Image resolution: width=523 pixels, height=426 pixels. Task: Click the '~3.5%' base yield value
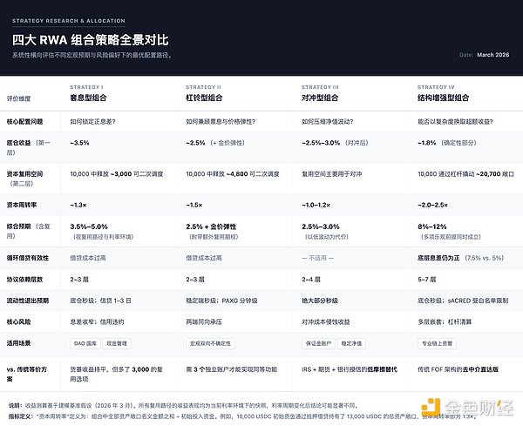coord(79,143)
